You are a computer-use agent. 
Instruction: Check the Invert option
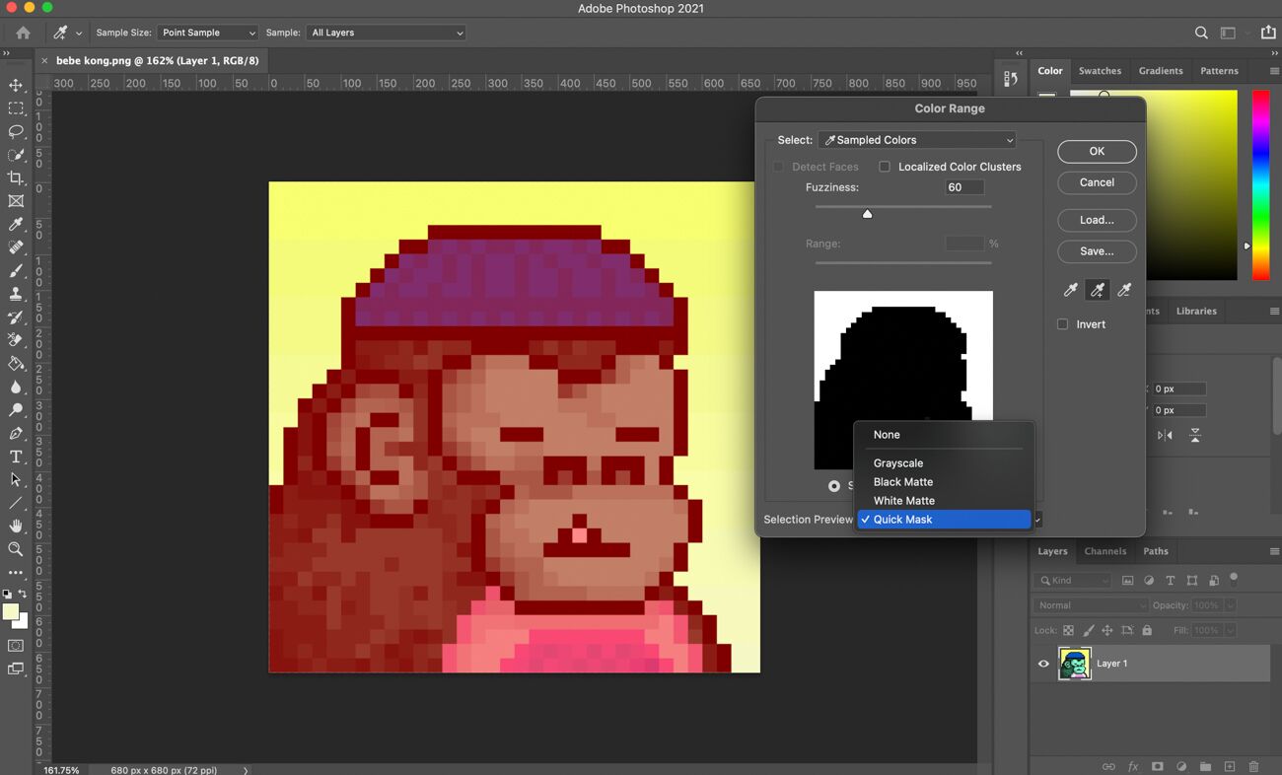tap(1062, 323)
